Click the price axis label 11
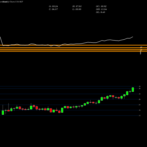Viewport: 147px width, 147px height. [140, 116]
